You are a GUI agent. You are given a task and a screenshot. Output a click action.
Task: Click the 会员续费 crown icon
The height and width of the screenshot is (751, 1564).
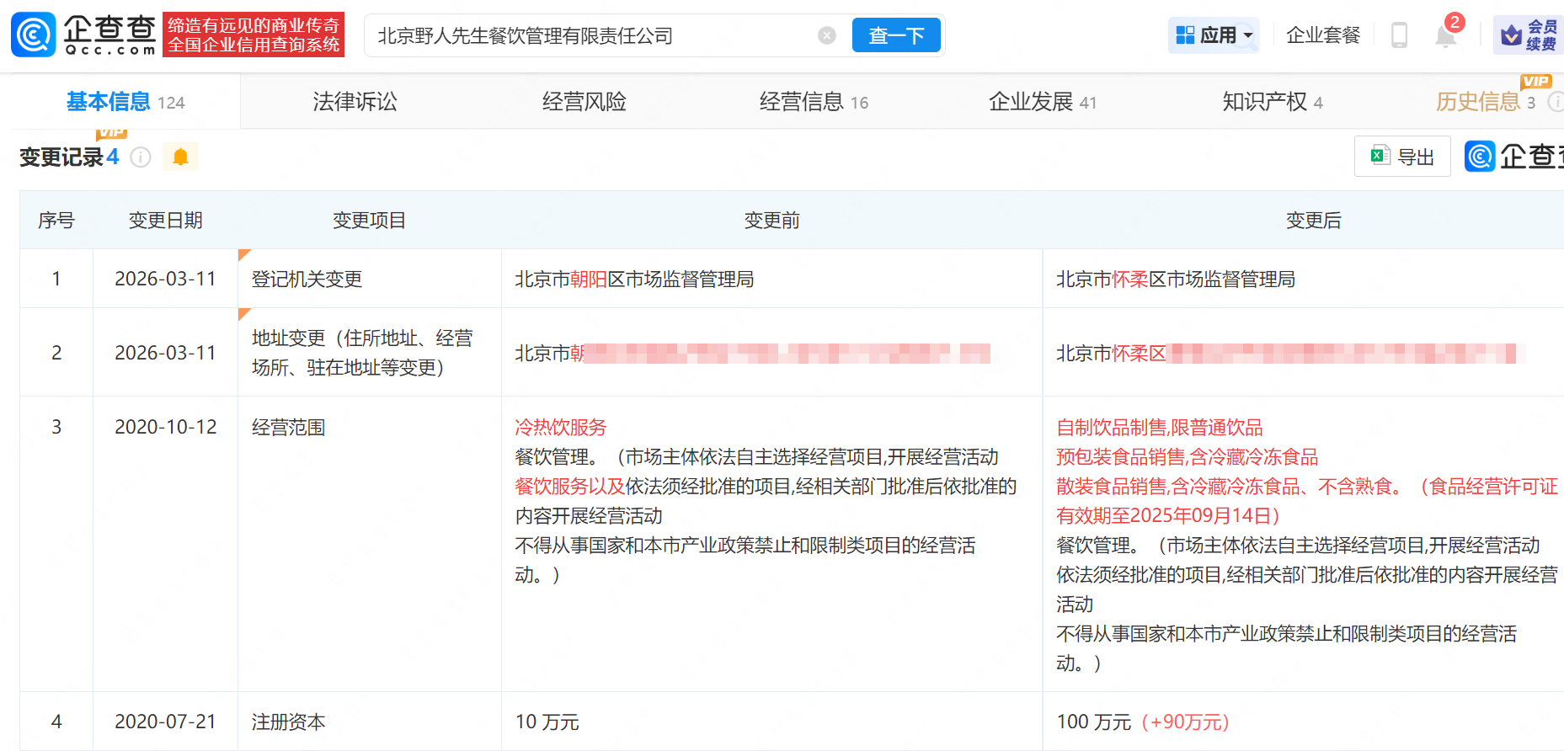click(x=1512, y=35)
